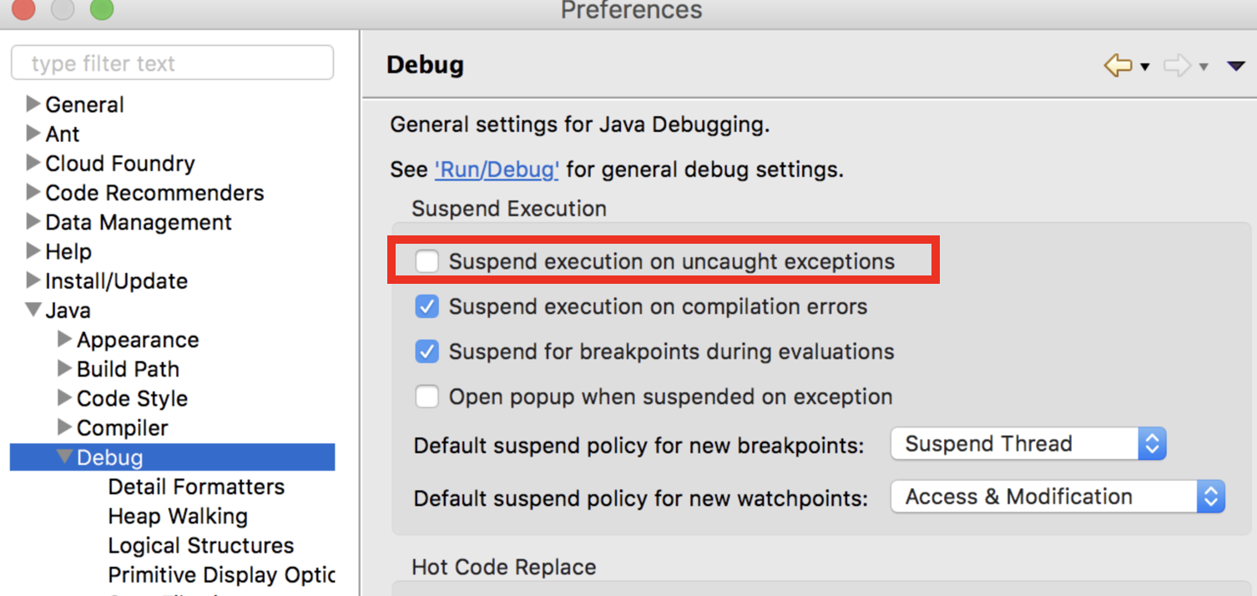Enable open popup when suspended on exception

point(427,396)
